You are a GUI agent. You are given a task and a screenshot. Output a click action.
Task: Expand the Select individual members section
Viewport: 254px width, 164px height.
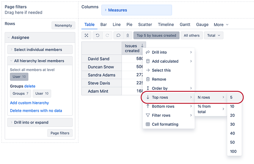40,50
